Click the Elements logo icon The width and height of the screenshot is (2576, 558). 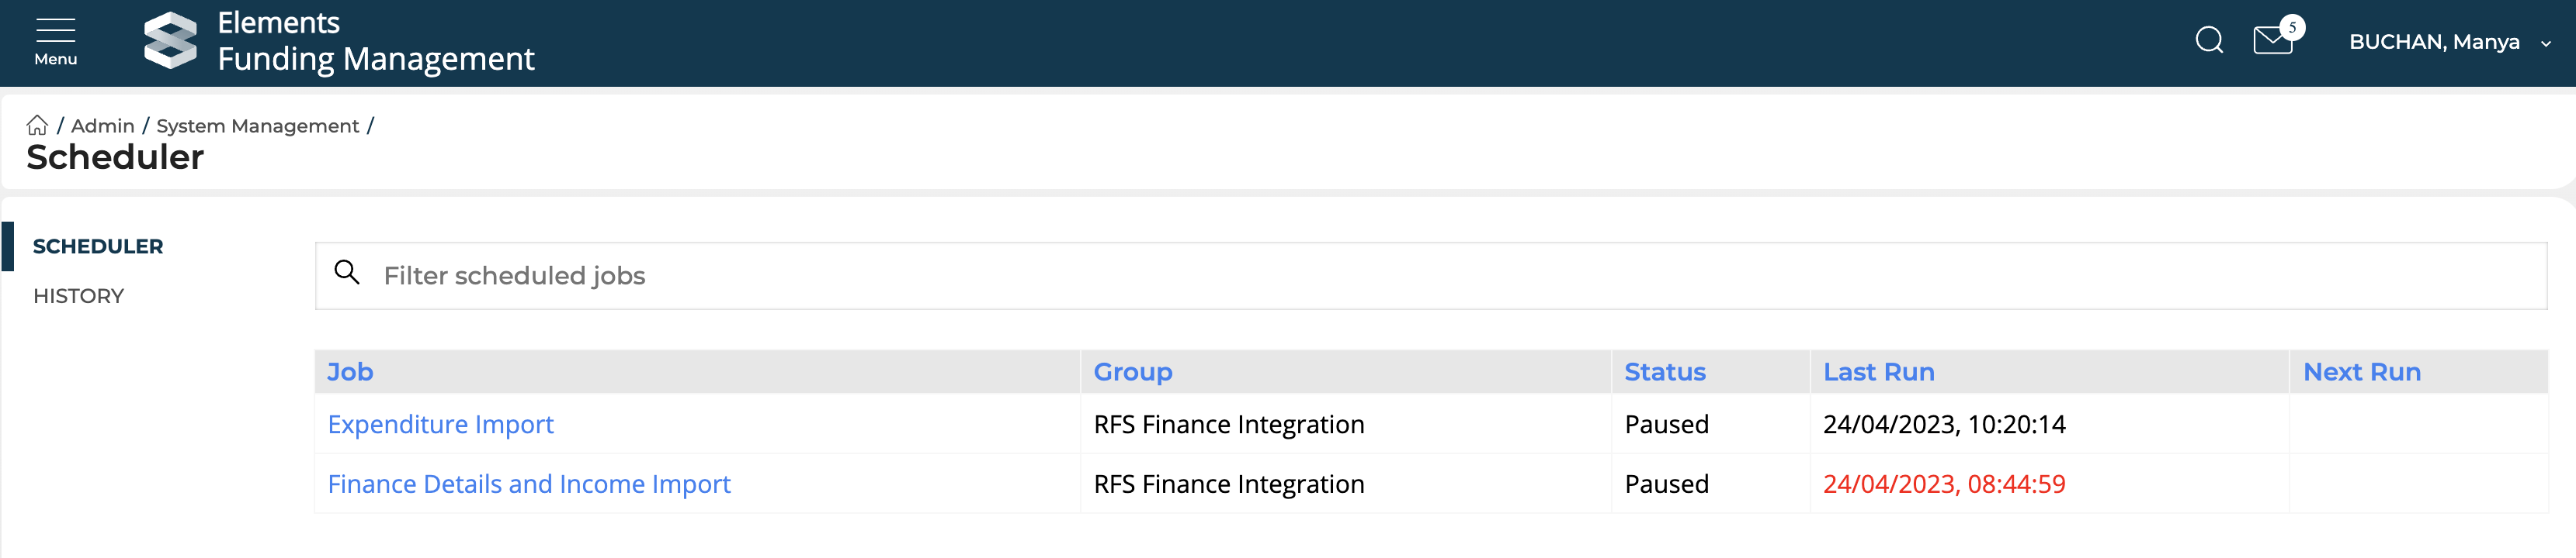click(x=170, y=41)
